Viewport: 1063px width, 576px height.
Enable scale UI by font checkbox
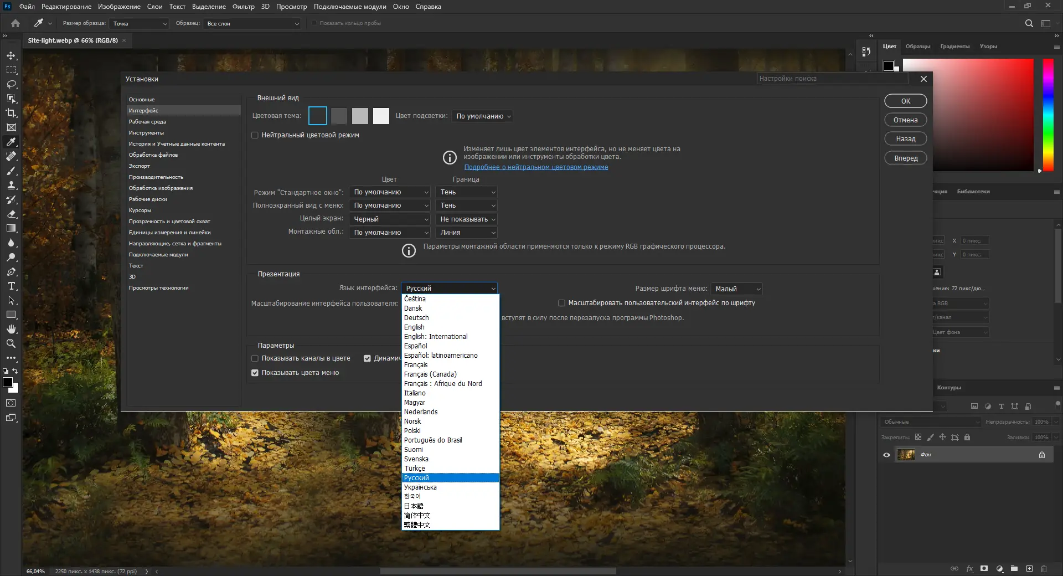pyautogui.click(x=561, y=303)
